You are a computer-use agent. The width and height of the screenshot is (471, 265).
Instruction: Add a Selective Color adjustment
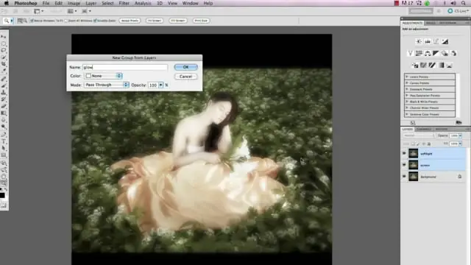click(450, 66)
